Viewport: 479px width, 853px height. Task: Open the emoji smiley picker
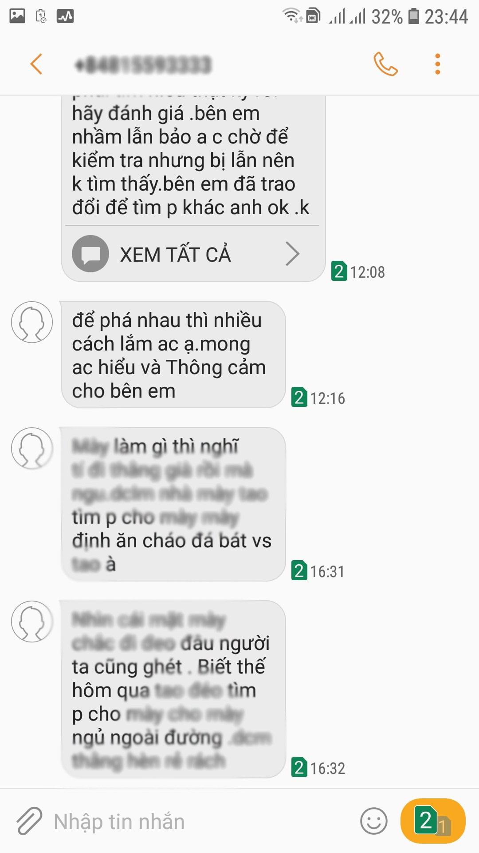pos(373,821)
